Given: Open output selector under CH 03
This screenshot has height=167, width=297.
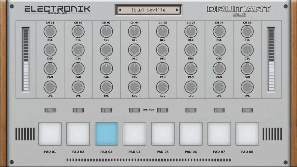Looking at the screenshot, I should 106,110.
